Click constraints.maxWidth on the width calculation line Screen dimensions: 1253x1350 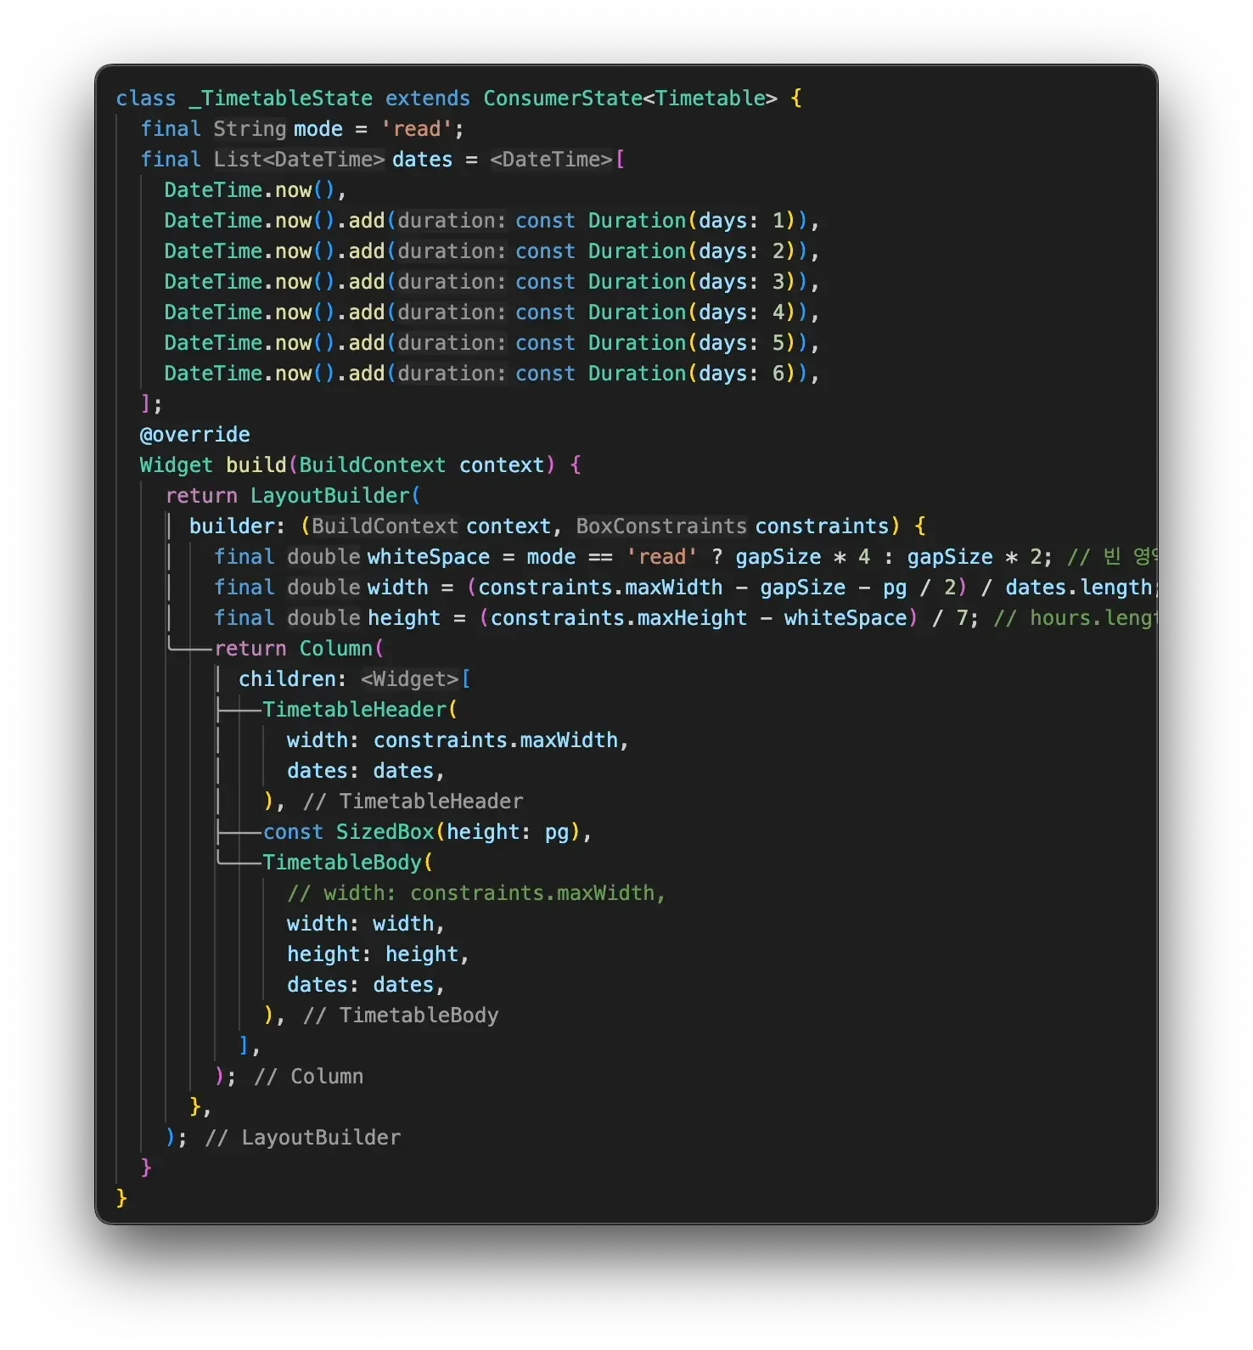click(600, 588)
